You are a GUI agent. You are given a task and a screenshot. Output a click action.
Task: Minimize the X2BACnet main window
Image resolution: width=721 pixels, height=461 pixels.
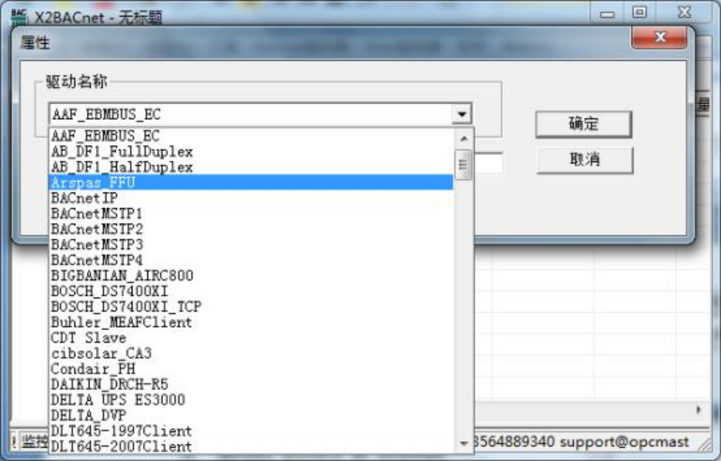[x=607, y=13]
